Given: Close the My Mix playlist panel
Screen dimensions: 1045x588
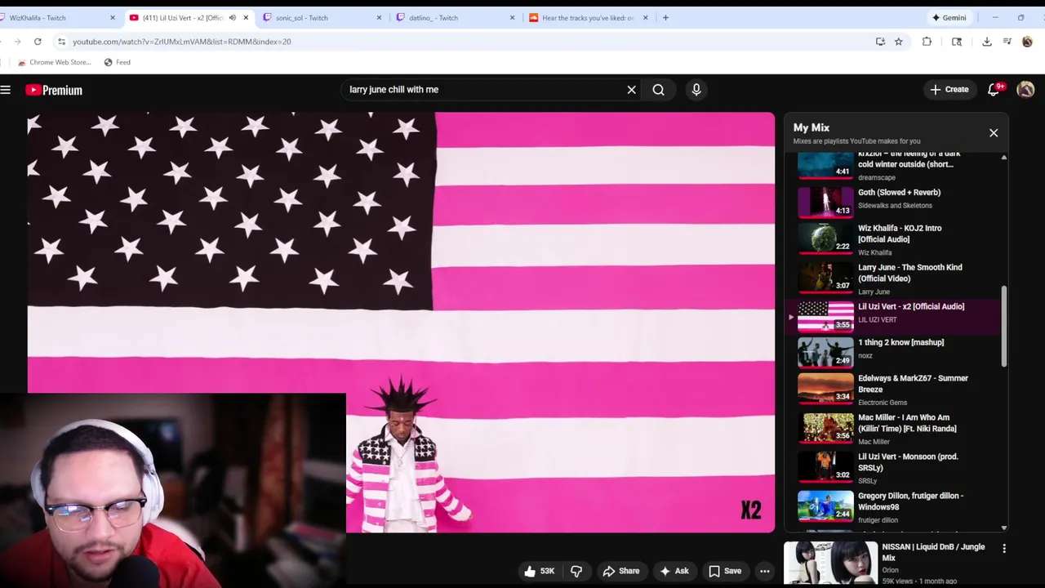Looking at the screenshot, I should (994, 132).
